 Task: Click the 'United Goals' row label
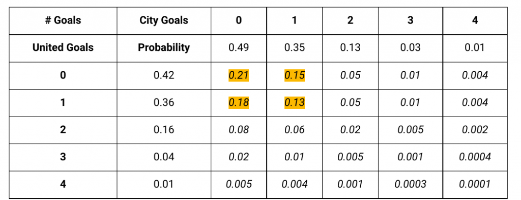[x=63, y=47]
